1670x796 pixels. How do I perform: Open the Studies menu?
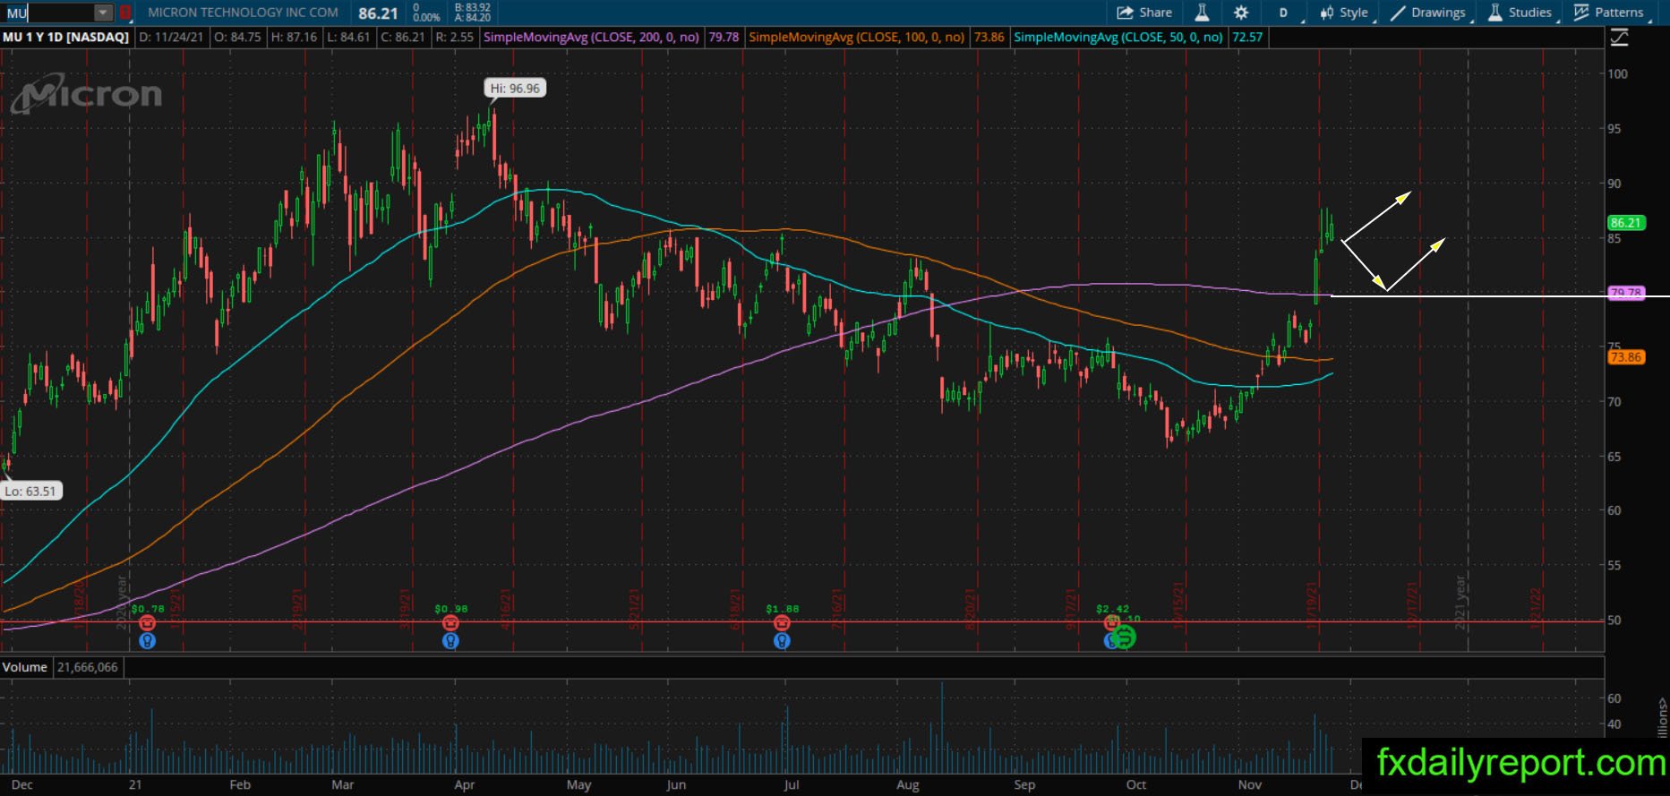1520,13
